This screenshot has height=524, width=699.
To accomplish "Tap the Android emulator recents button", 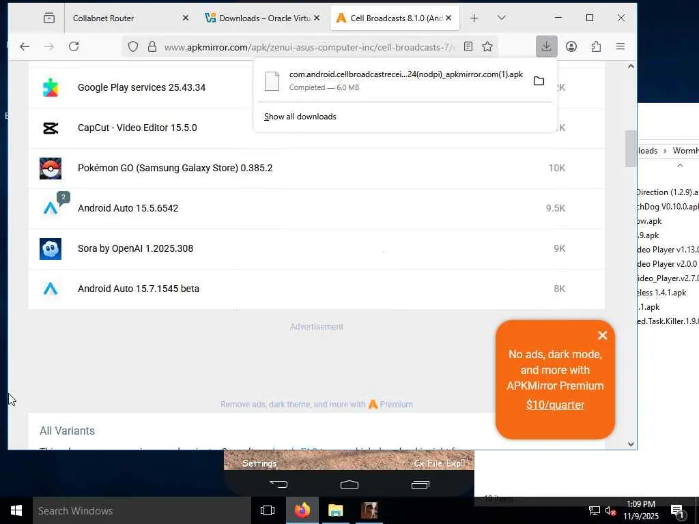I will point(420,484).
